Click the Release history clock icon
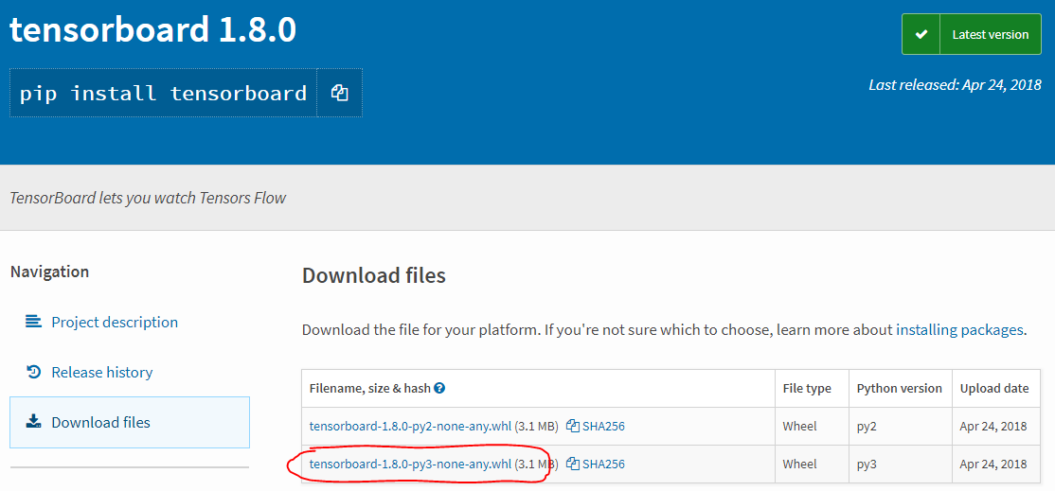The height and width of the screenshot is (491, 1055). point(34,372)
